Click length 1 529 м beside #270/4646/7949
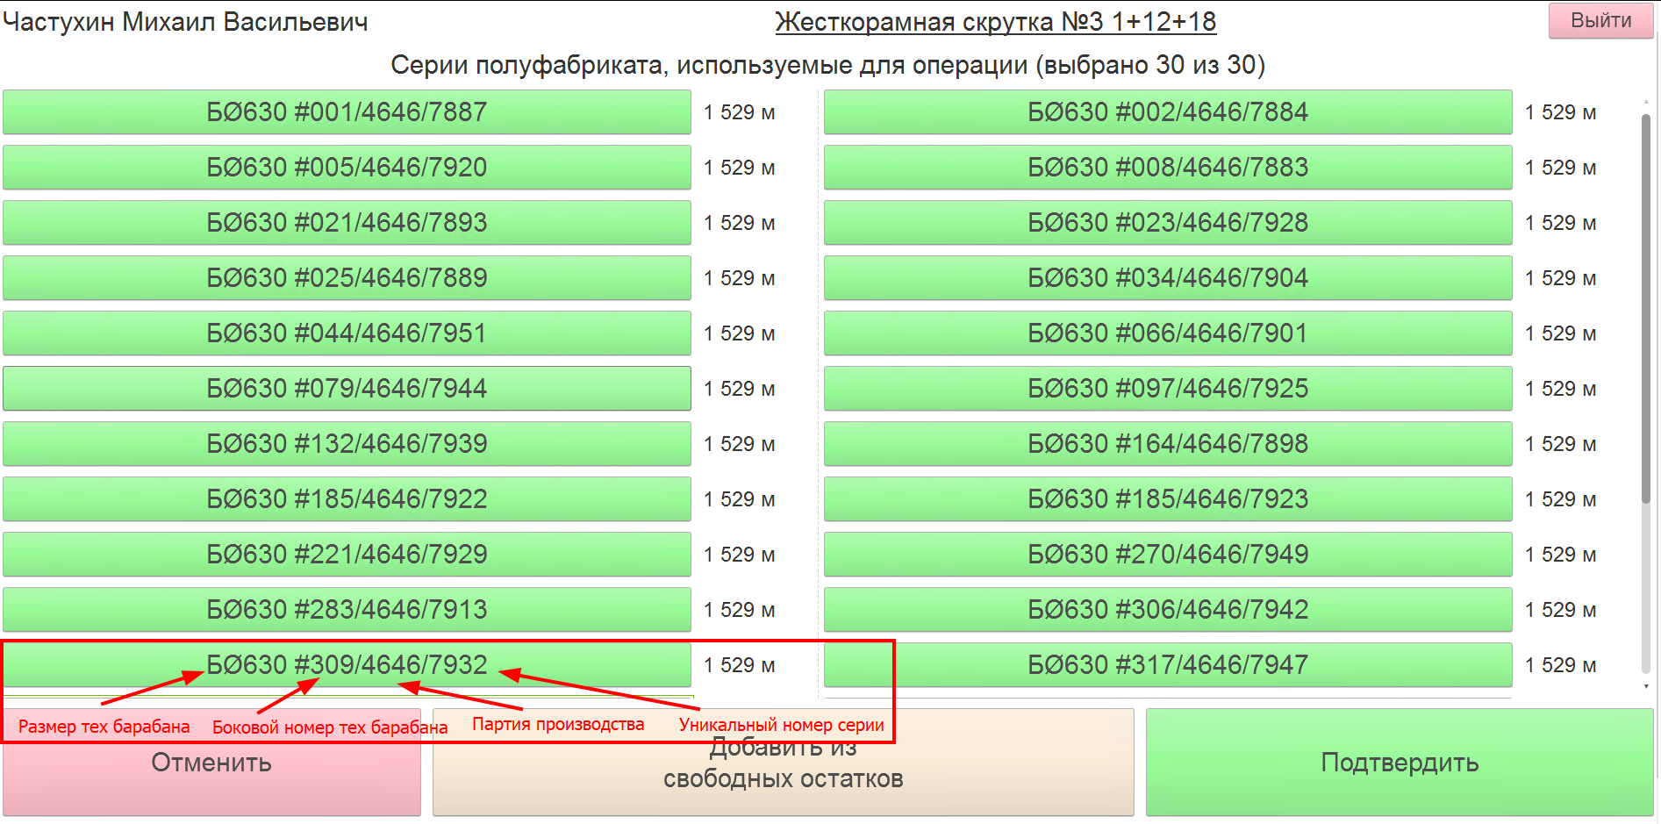The image size is (1661, 824). [1560, 555]
